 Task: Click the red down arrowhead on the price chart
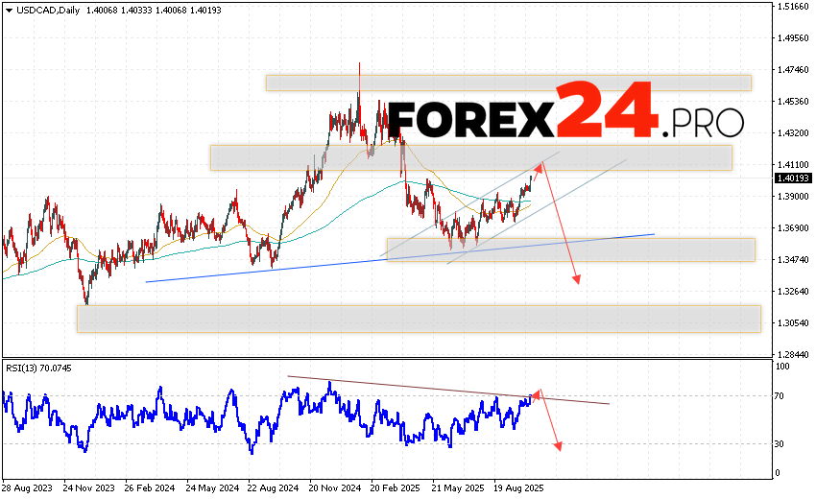pyautogui.click(x=577, y=278)
